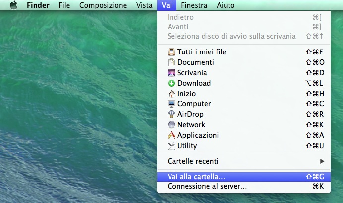Choose Connessione al server…
Screen dimensions: 343x203
point(244,186)
